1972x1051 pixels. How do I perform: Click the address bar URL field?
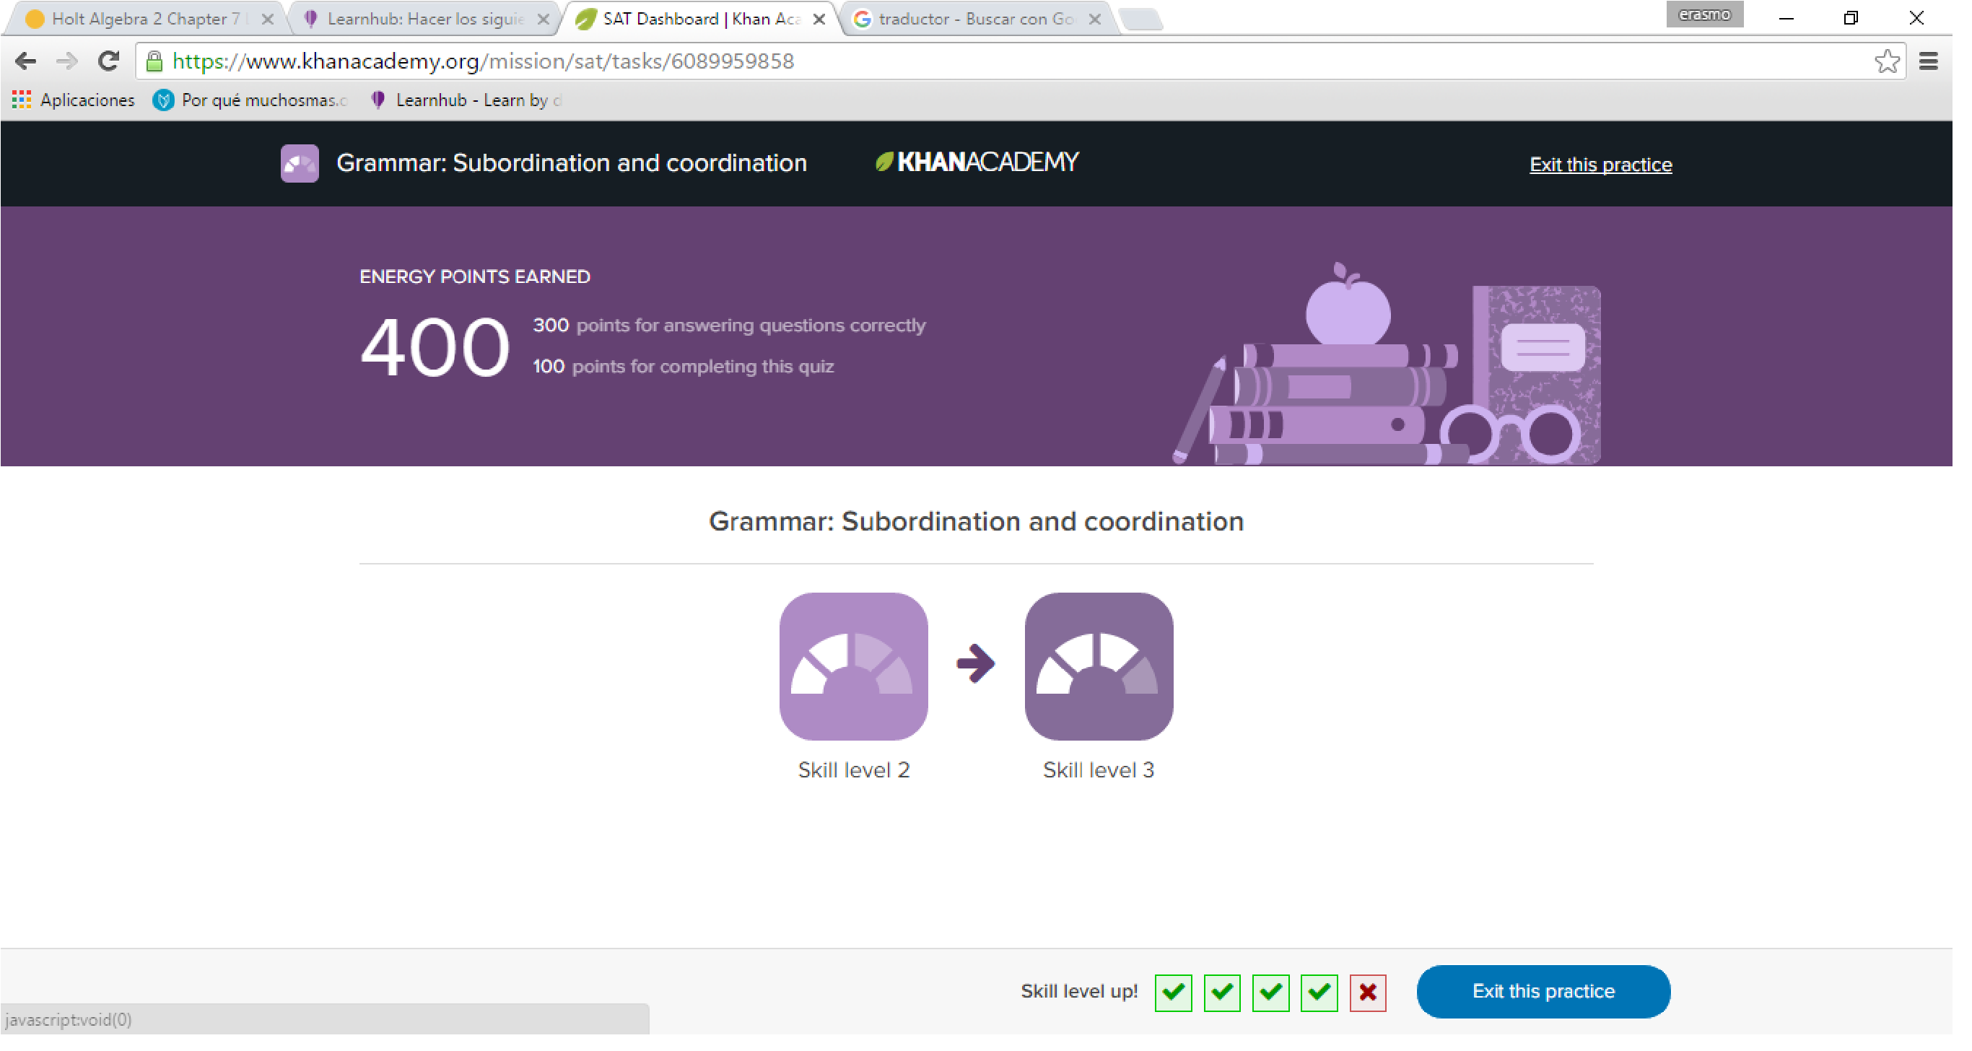(x=995, y=62)
